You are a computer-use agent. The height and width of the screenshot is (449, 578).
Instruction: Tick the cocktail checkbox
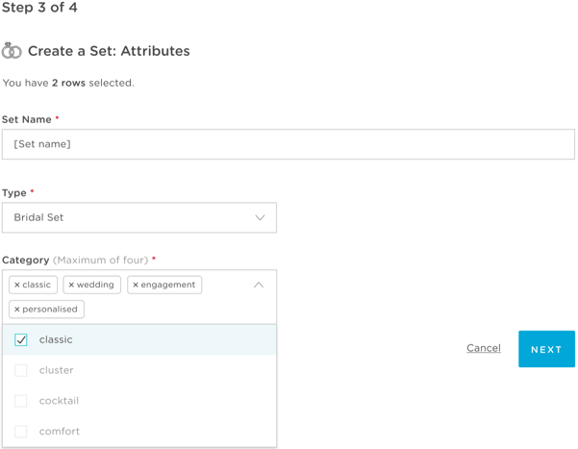click(x=21, y=401)
